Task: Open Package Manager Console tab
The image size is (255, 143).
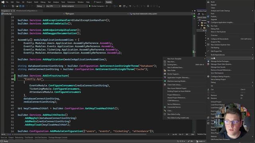Action: click(58, 137)
